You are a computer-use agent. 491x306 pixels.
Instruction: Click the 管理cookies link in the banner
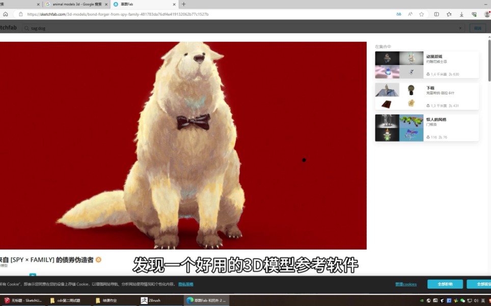click(x=405, y=284)
